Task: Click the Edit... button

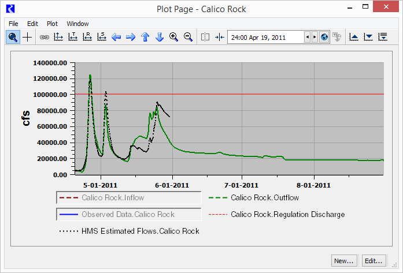Action: (x=374, y=261)
